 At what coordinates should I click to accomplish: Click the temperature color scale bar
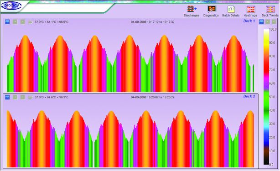(266, 96)
